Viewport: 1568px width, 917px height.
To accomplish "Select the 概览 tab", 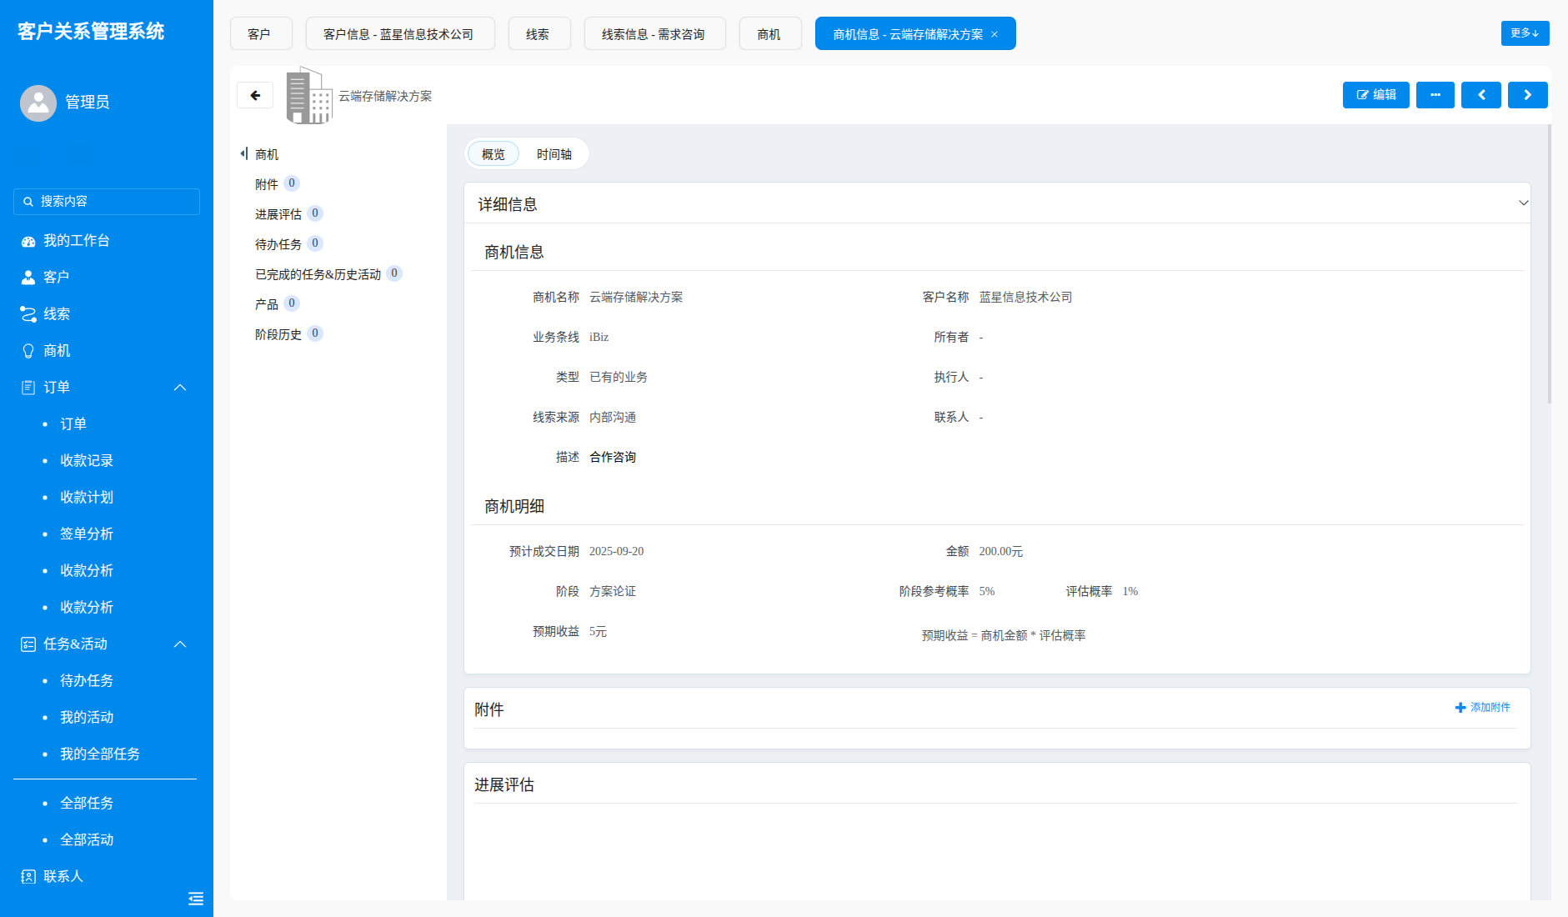I will point(493,154).
